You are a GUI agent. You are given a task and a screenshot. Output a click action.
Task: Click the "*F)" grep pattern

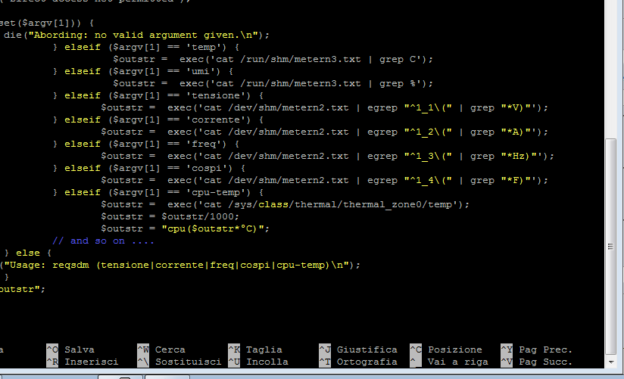(x=516, y=181)
